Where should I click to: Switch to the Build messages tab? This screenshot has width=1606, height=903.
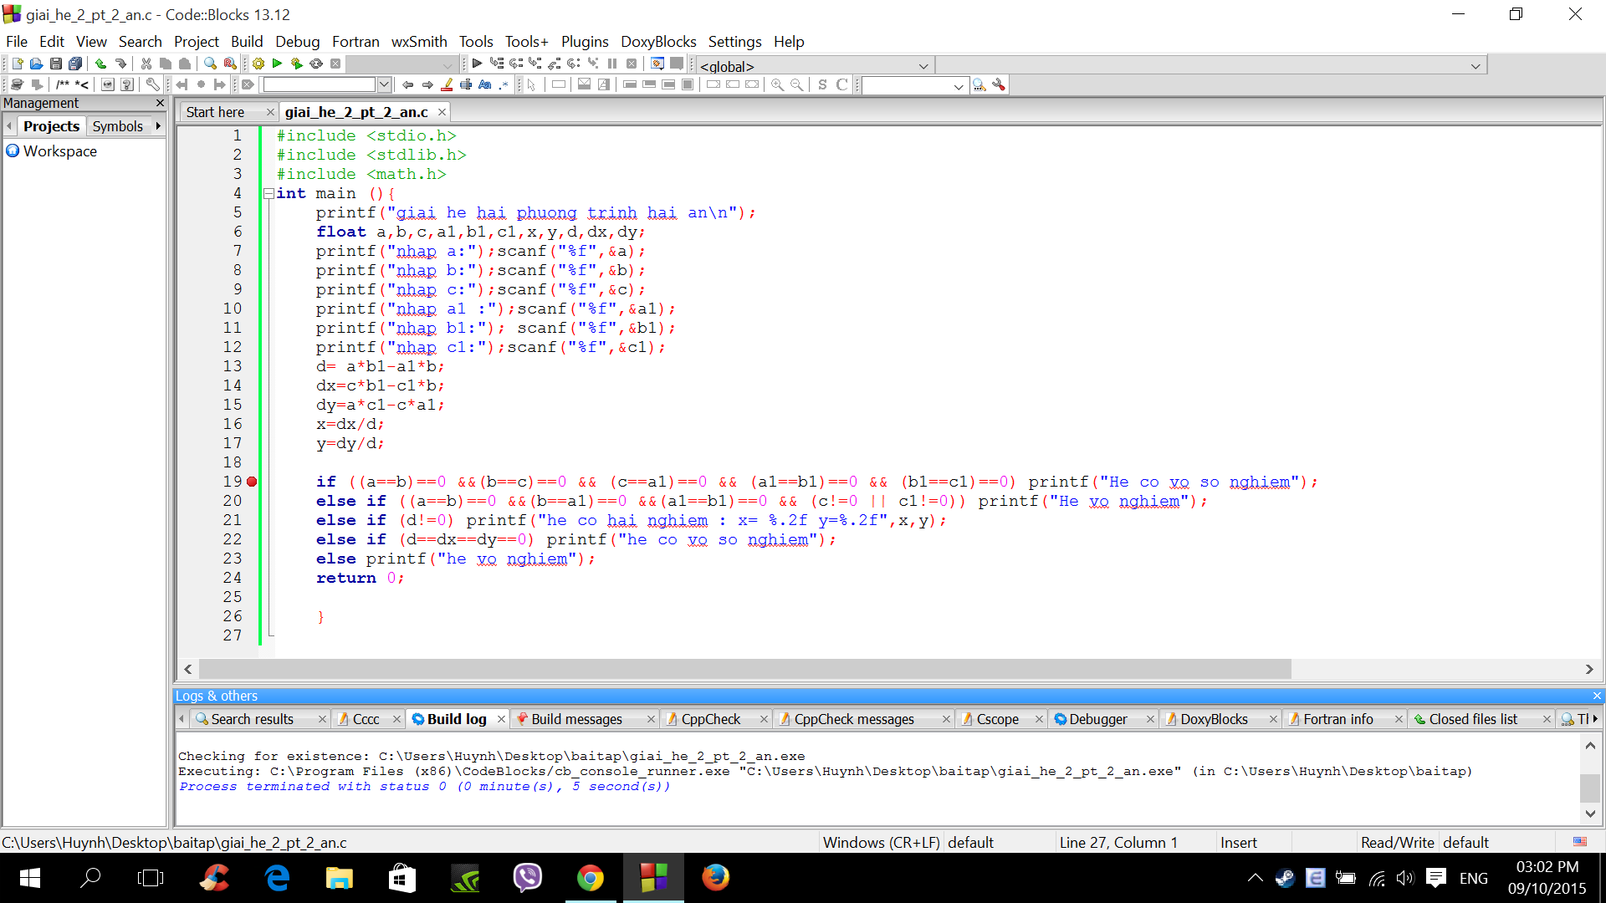point(576,719)
